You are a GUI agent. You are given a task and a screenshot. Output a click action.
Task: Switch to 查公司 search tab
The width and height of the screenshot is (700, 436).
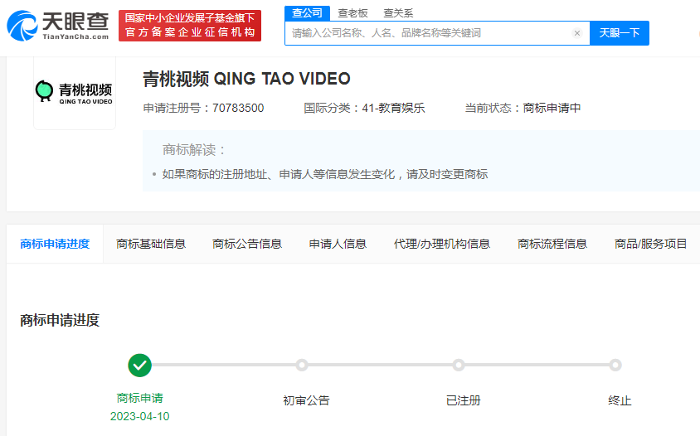click(307, 13)
